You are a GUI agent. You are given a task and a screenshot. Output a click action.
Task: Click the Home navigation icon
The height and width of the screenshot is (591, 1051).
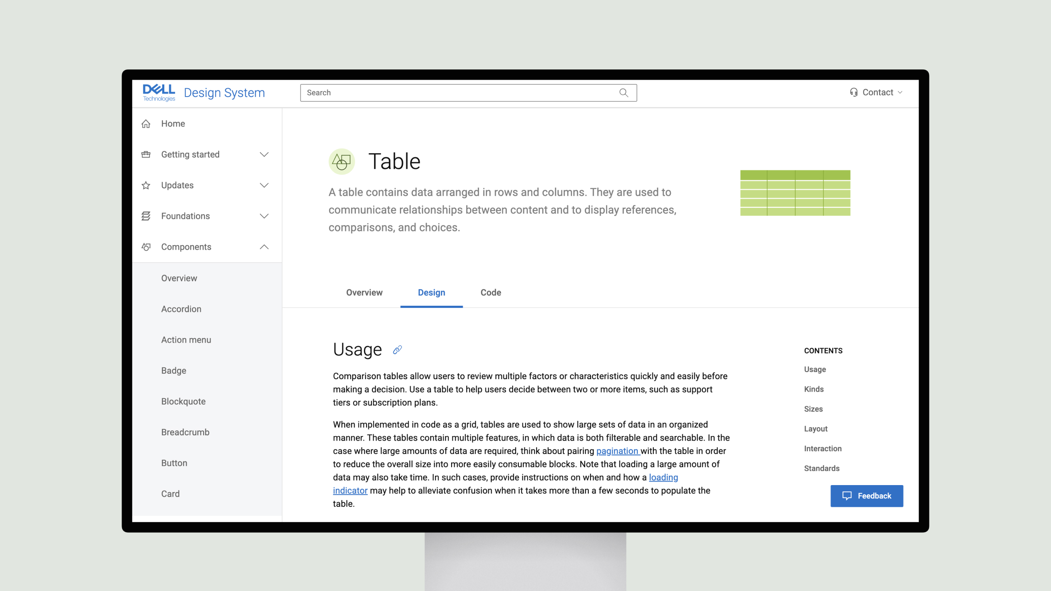[147, 123]
